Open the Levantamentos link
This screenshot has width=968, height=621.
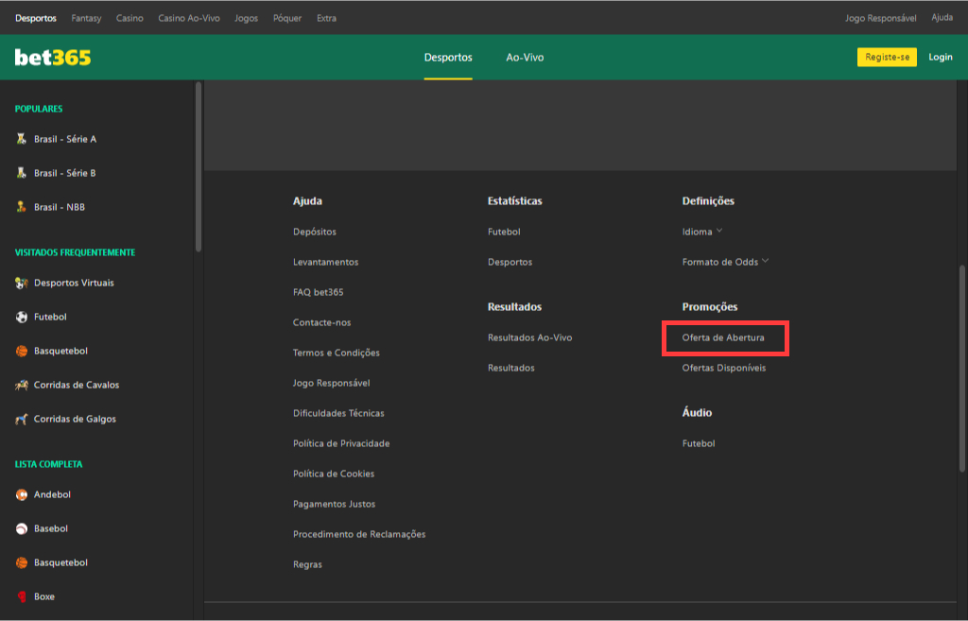coord(326,262)
